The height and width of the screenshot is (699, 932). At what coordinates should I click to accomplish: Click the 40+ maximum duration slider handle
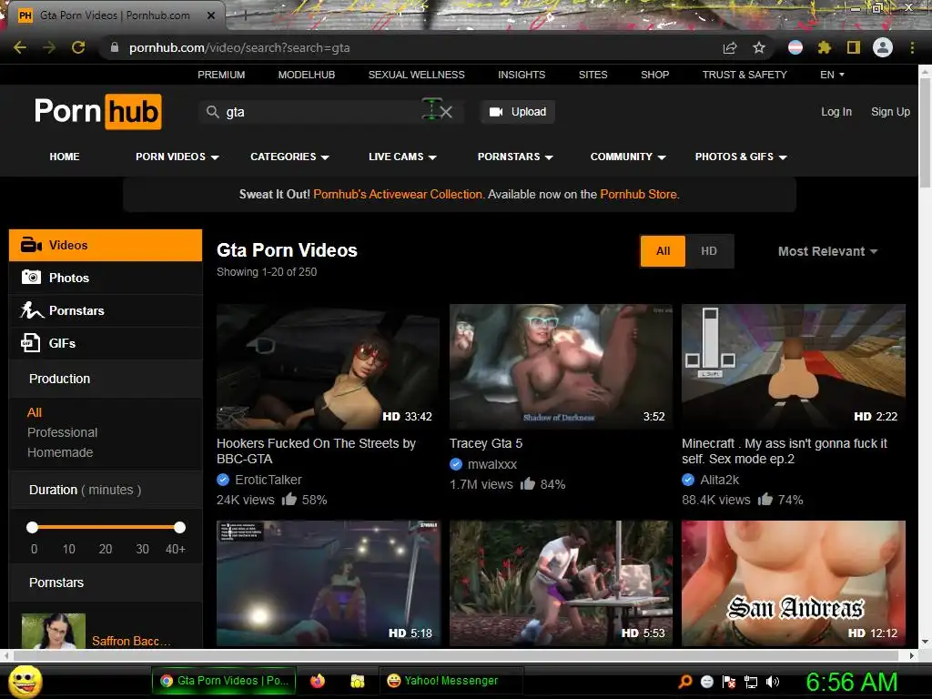pos(179,527)
